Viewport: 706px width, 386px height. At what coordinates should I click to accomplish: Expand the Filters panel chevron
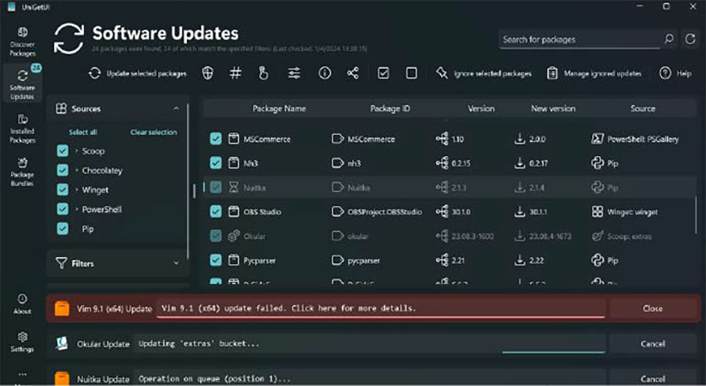pyautogui.click(x=176, y=264)
